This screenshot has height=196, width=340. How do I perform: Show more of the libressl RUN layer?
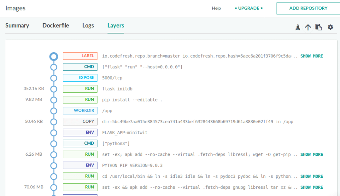click(x=311, y=154)
